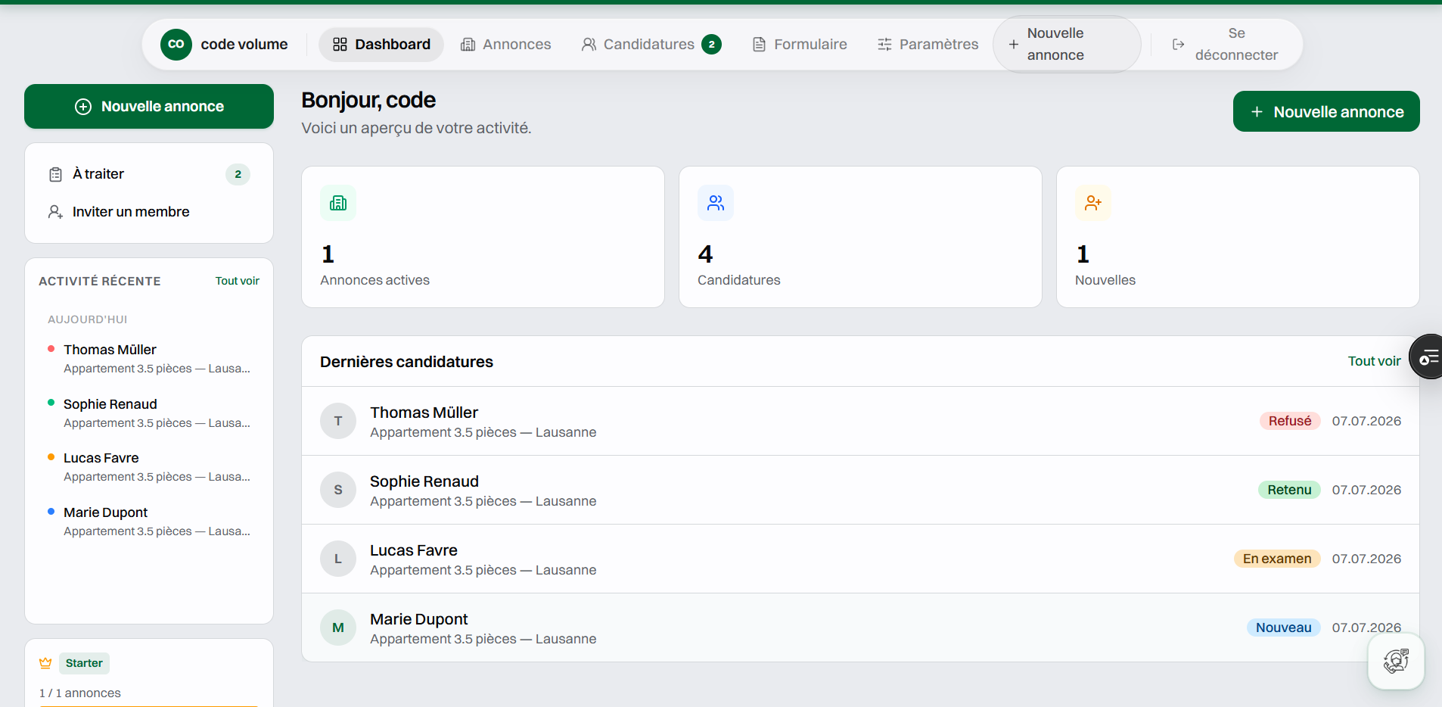The width and height of the screenshot is (1442, 707).
Task: Open Thomas Müller's application row
Action: (860, 421)
